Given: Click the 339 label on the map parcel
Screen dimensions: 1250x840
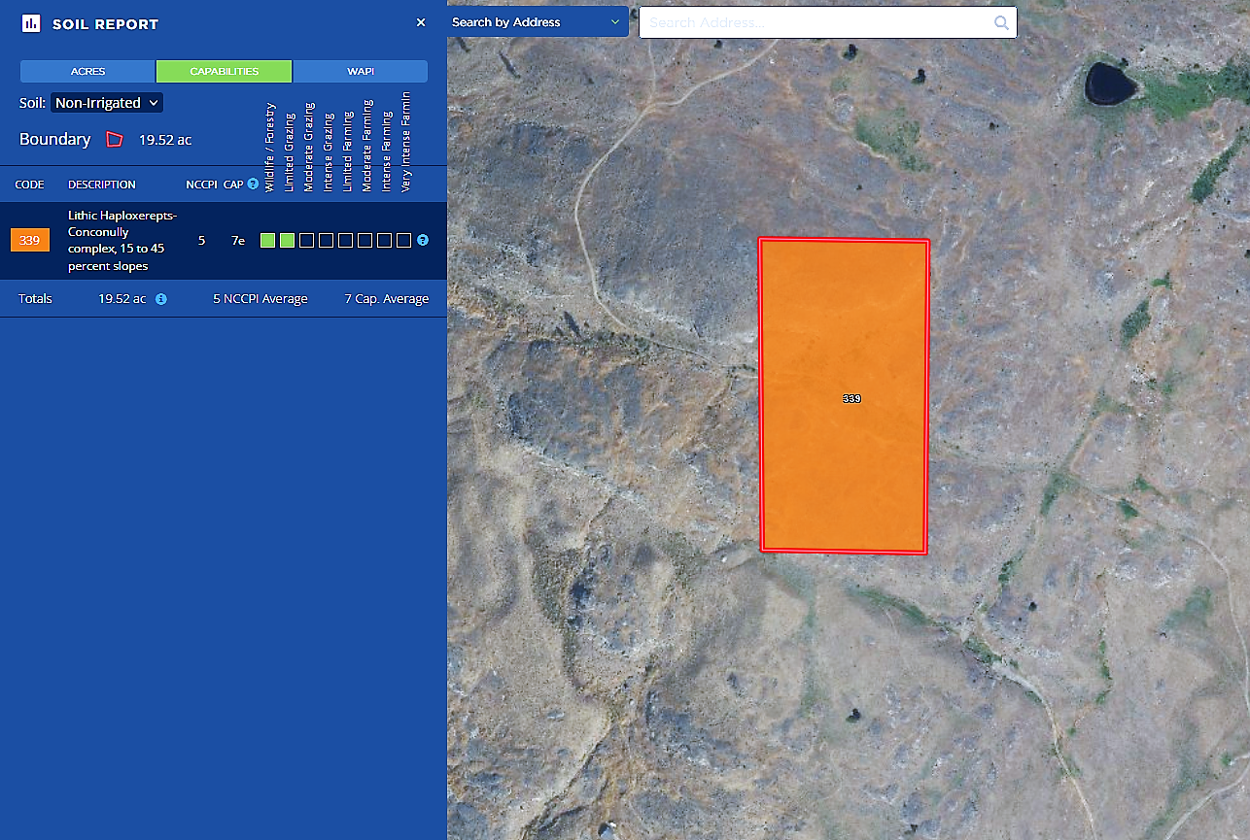Looking at the screenshot, I should pyautogui.click(x=851, y=399).
